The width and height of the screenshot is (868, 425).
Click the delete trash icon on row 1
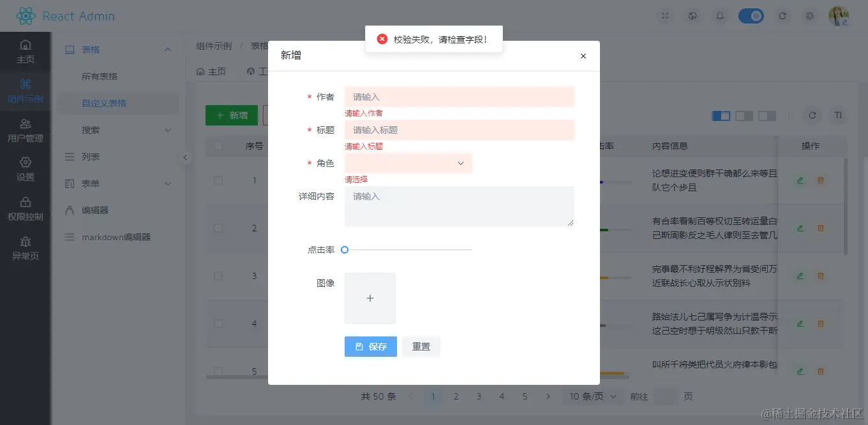point(821,180)
